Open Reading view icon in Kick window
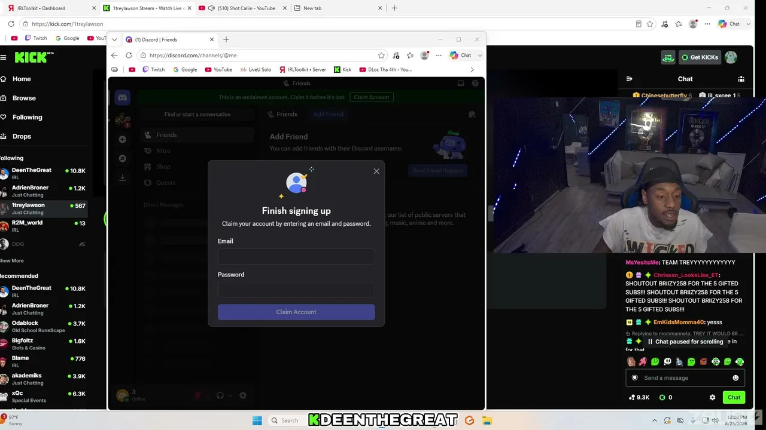This screenshot has height=430, width=766. (639, 24)
